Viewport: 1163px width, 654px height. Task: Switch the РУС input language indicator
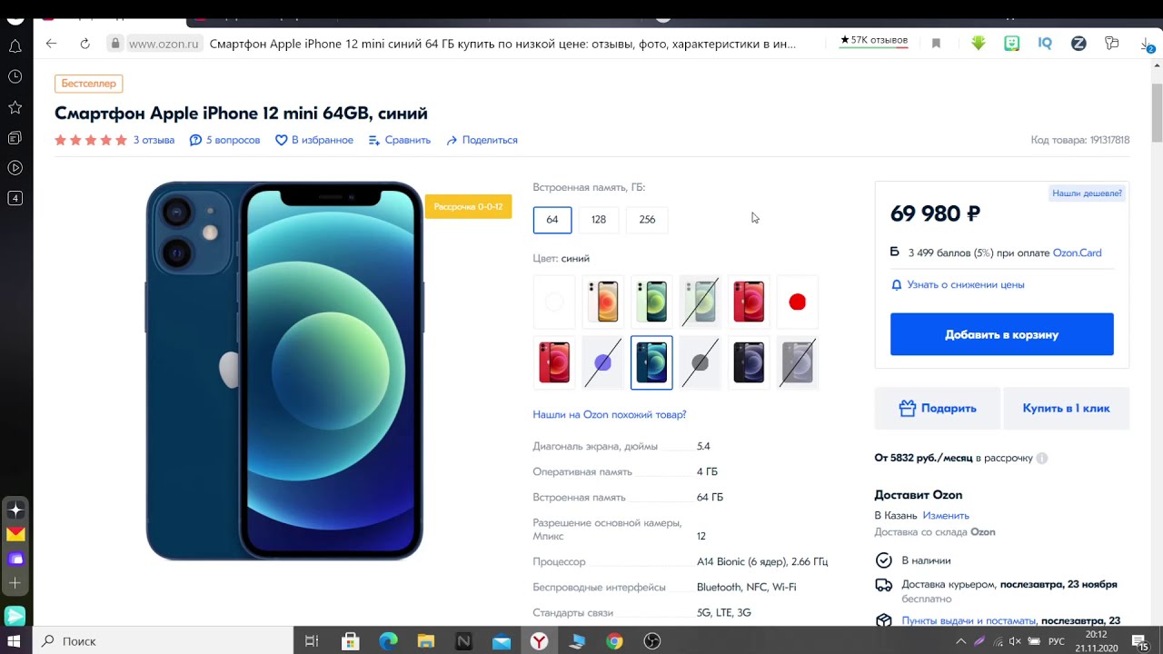[1056, 641]
